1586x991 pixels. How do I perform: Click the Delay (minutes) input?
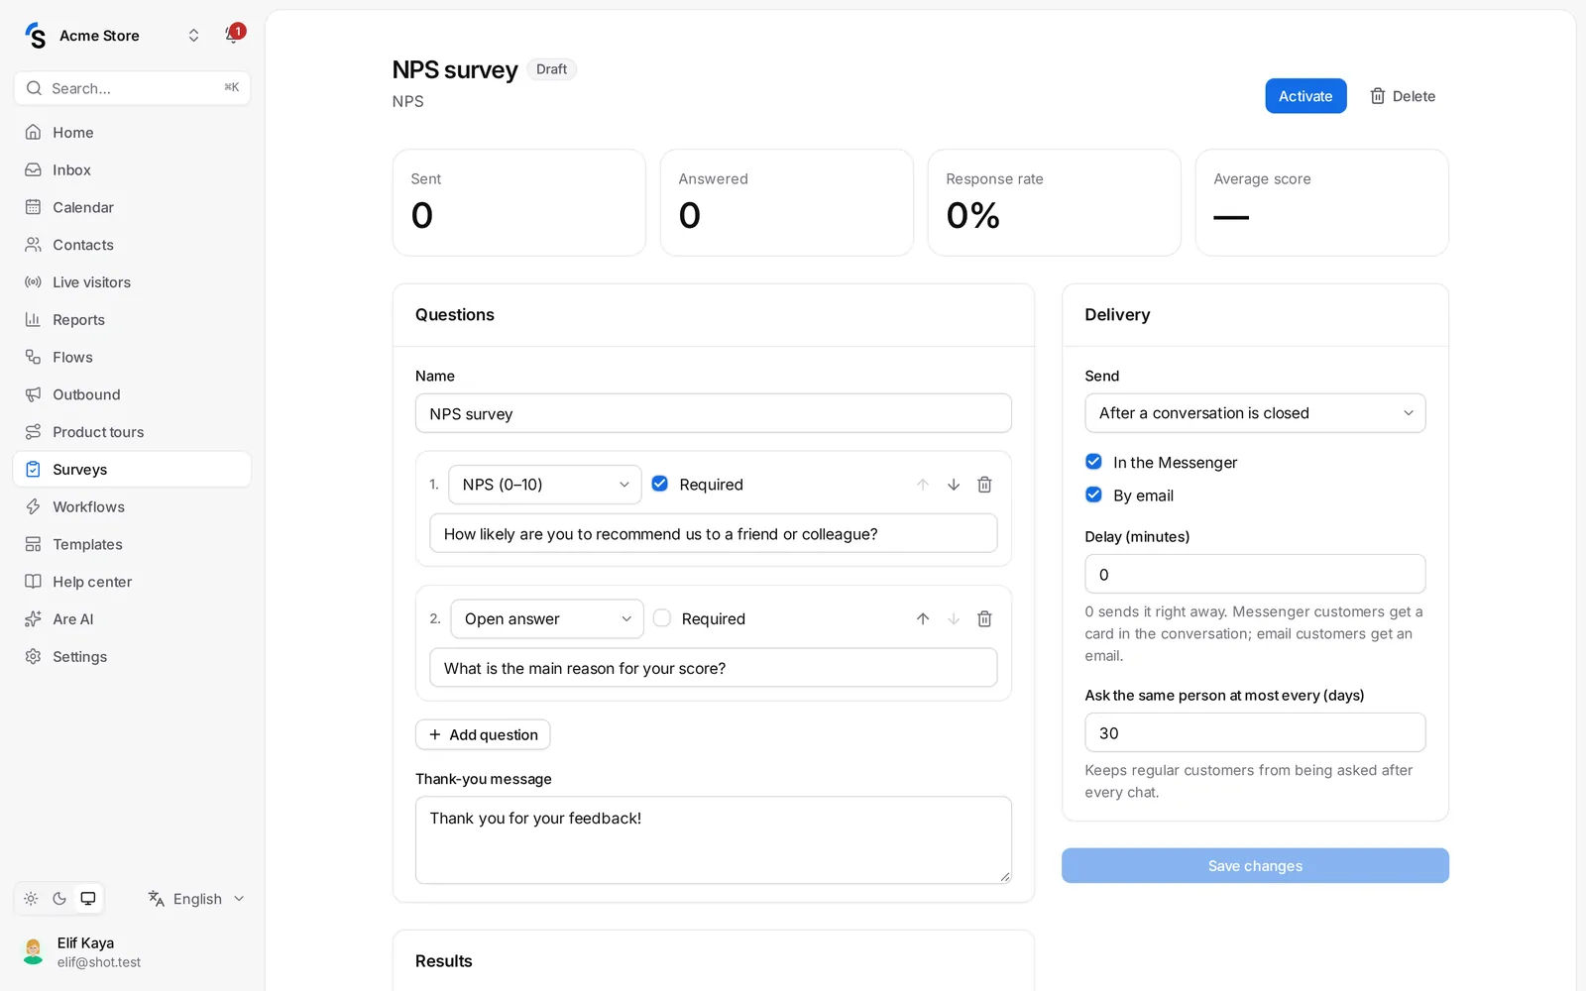pyautogui.click(x=1255, y=575)
